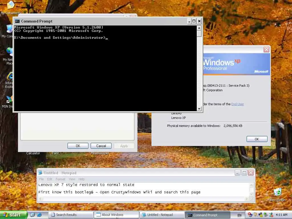
Task: Click the Notepad line starting 'First know this bootleg'
Action: coord(119,192)
